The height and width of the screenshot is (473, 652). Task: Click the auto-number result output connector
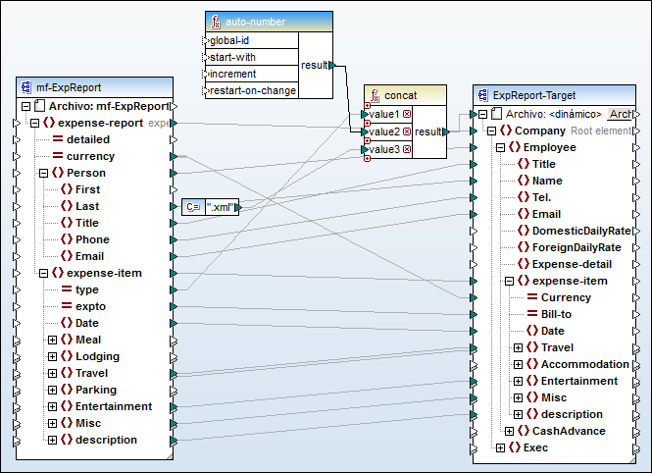pyautogui.click(x=331, y=66)
